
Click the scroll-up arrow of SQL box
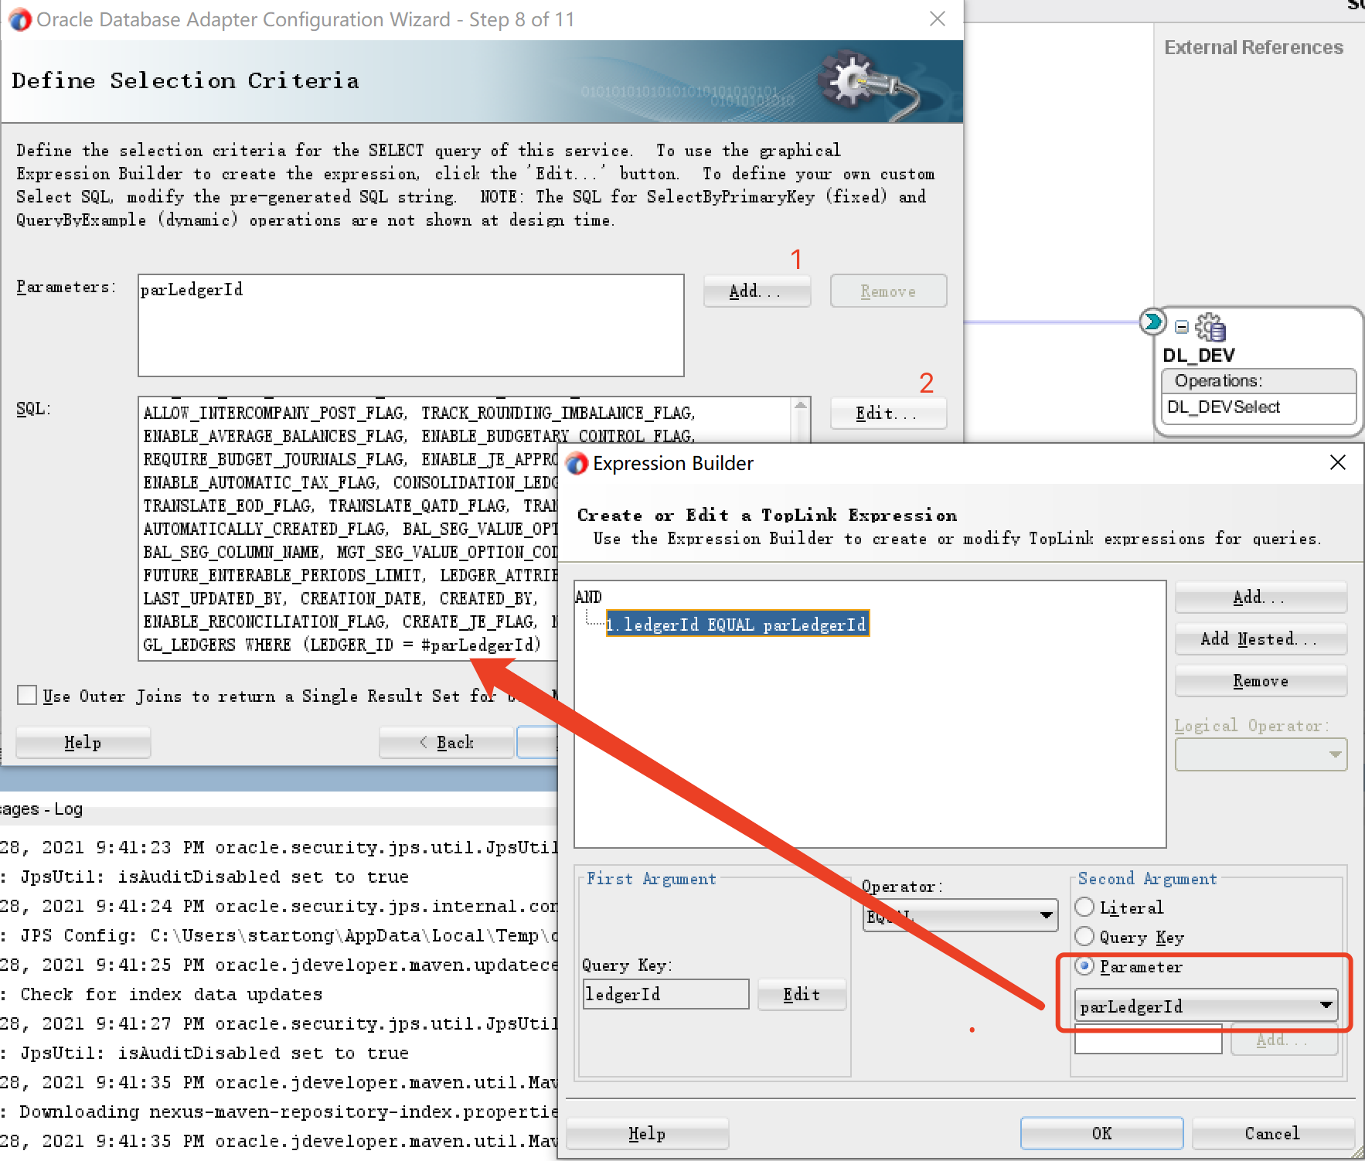coord(801,406)
